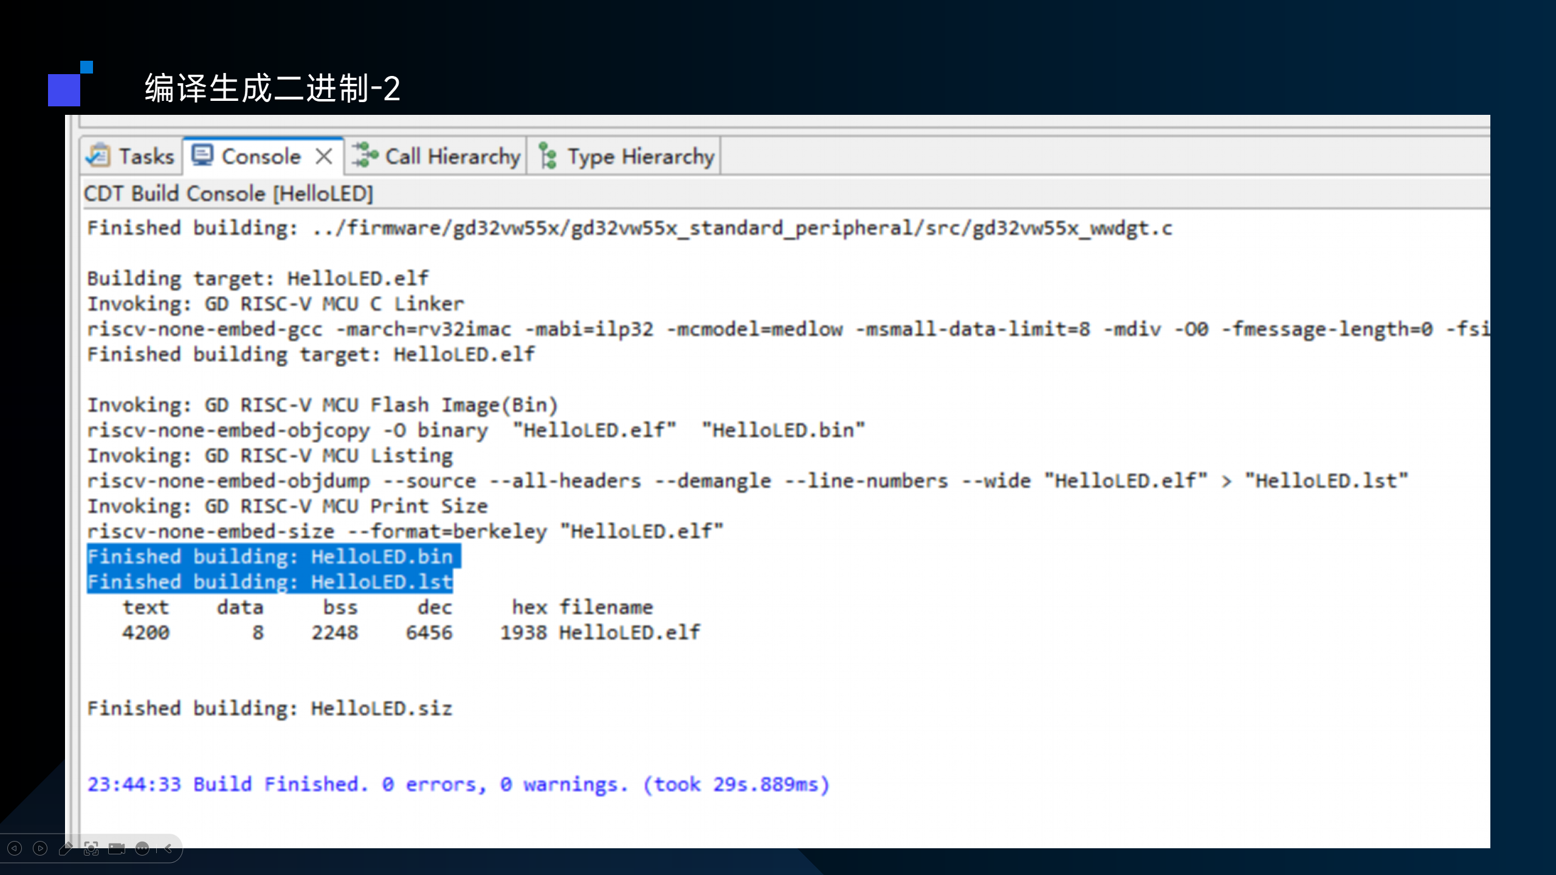The image size is (1556, 875).
Task: Click the slide title 编译生成二进制-2
Action: click(x=272, y=88)
